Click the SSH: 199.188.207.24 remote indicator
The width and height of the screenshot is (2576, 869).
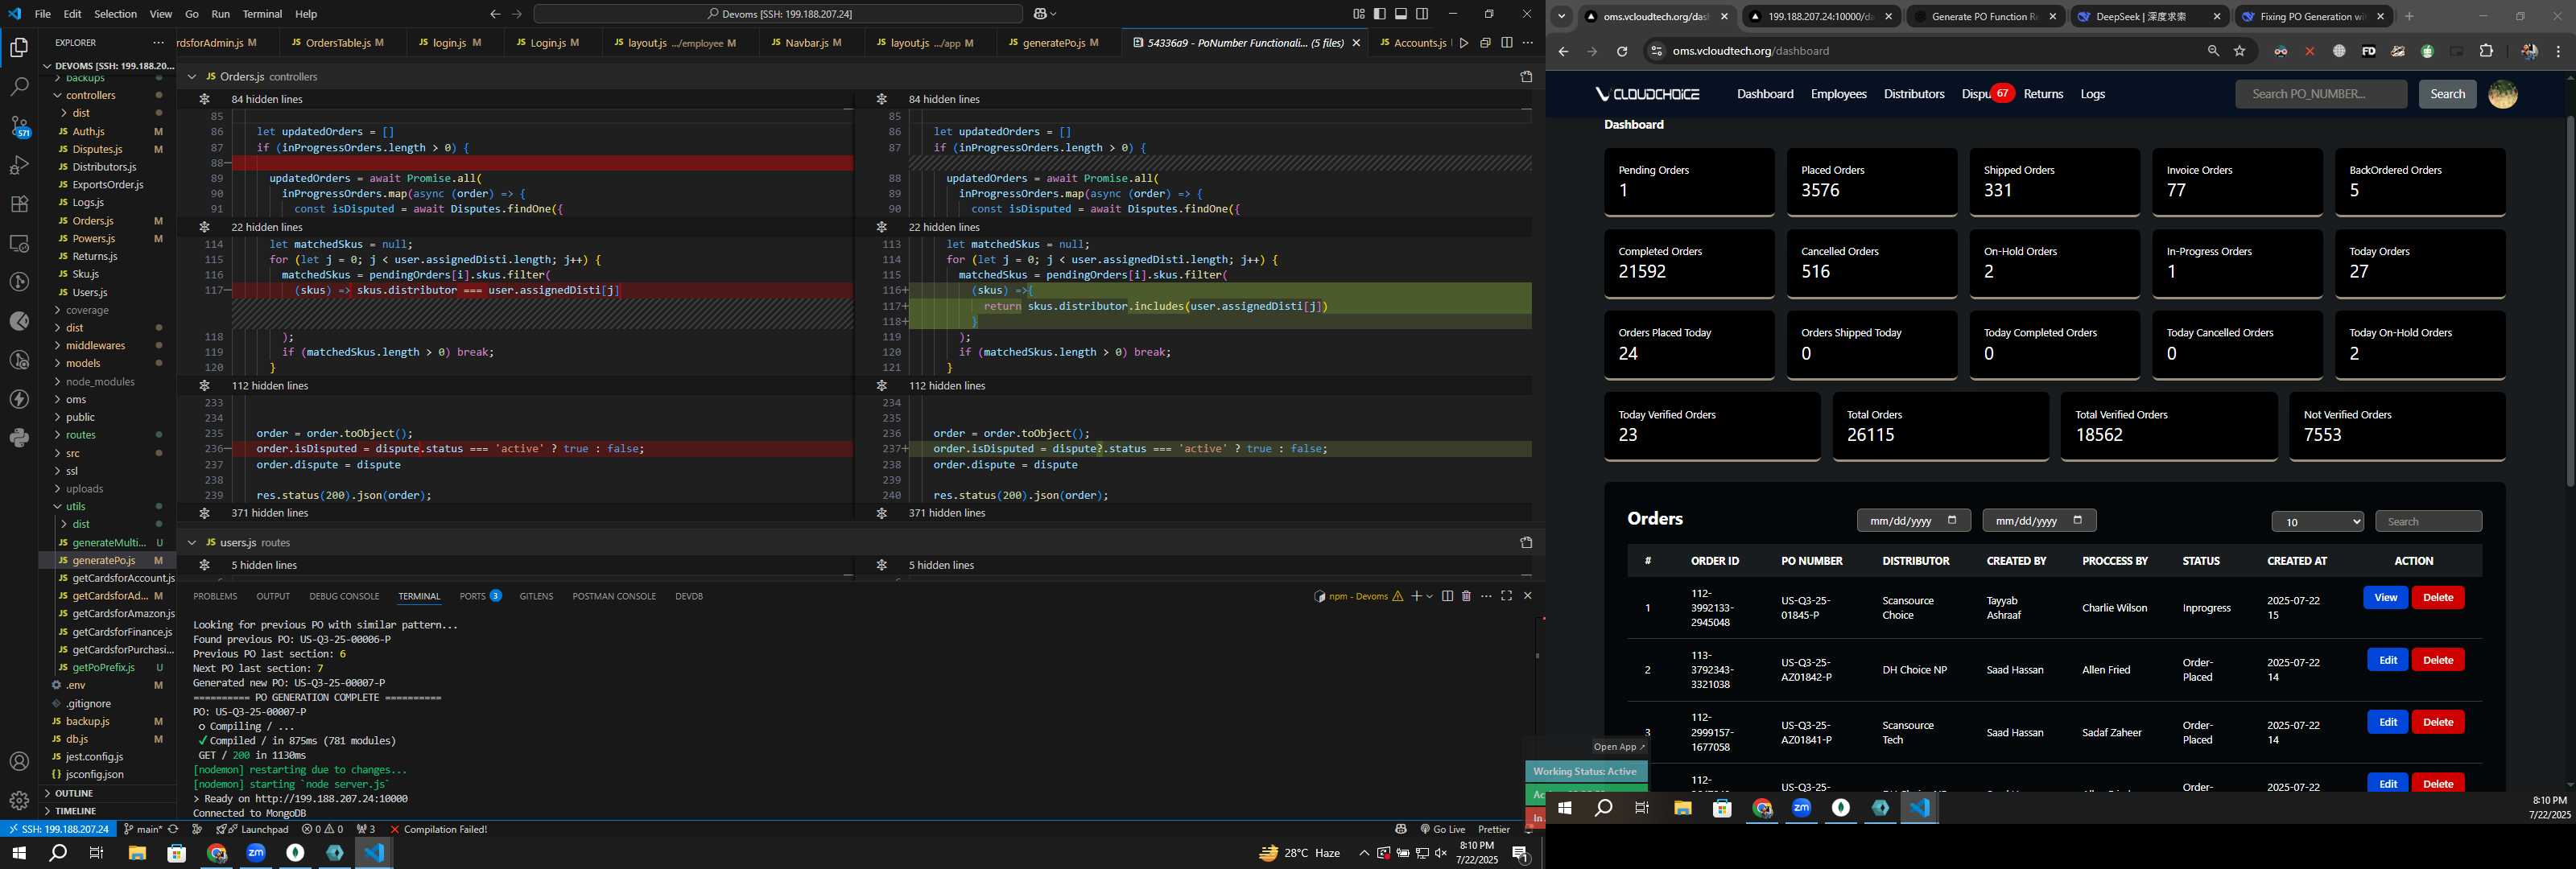coord(58,829)
